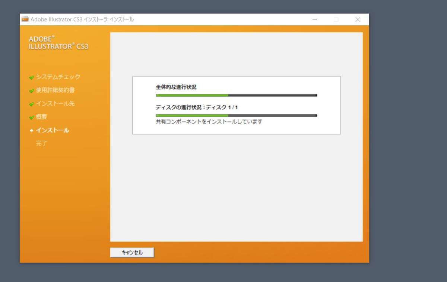Click the 共有コンポーネントをインストールしています status text
The image size is (447, 282).
click(209, 122)
